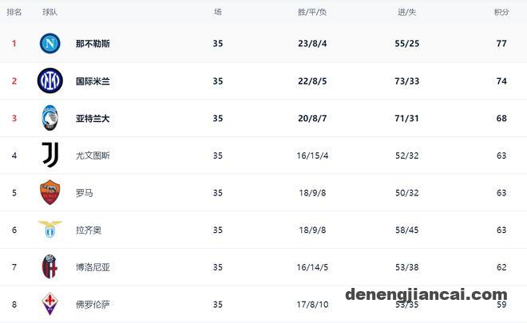Click the Inter Milan club crest
Image resolution: width=527 pixels, height=323 pixels.
(x=50, y=81)
